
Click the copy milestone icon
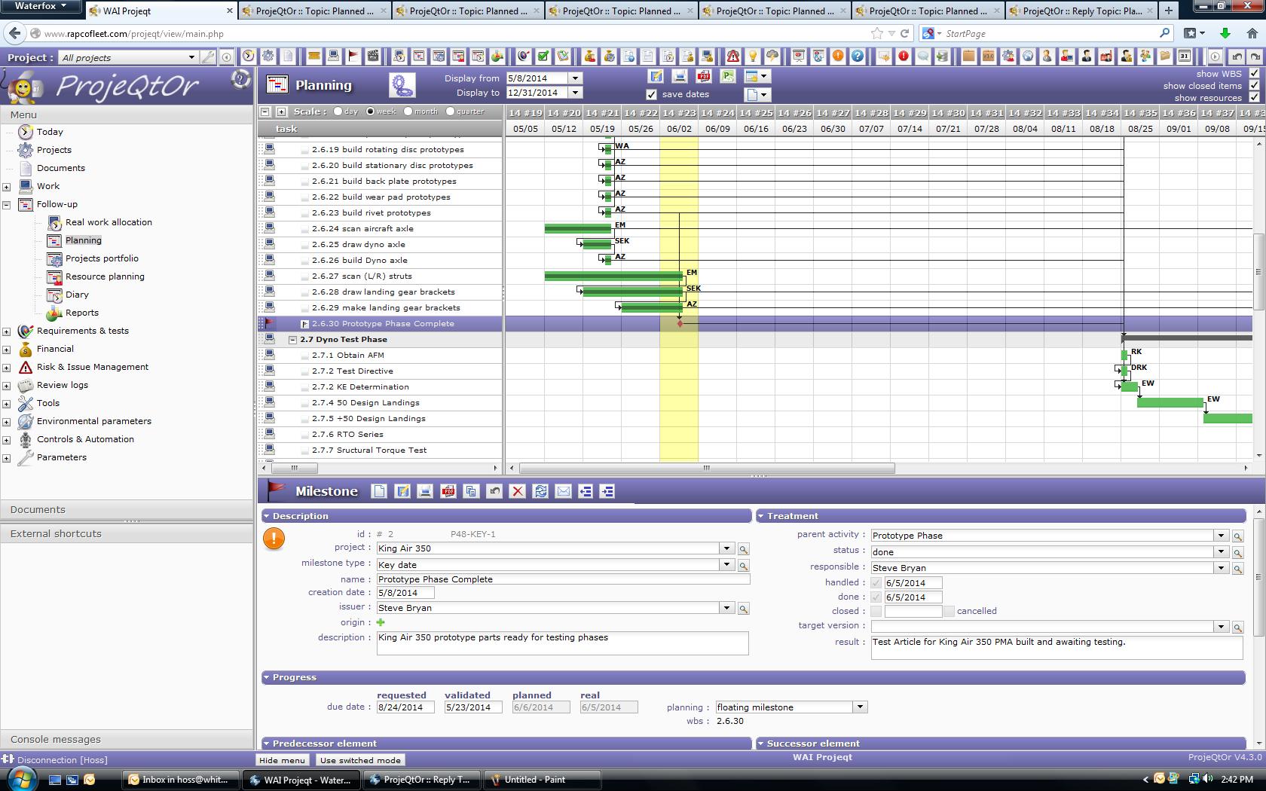(471, 491)
